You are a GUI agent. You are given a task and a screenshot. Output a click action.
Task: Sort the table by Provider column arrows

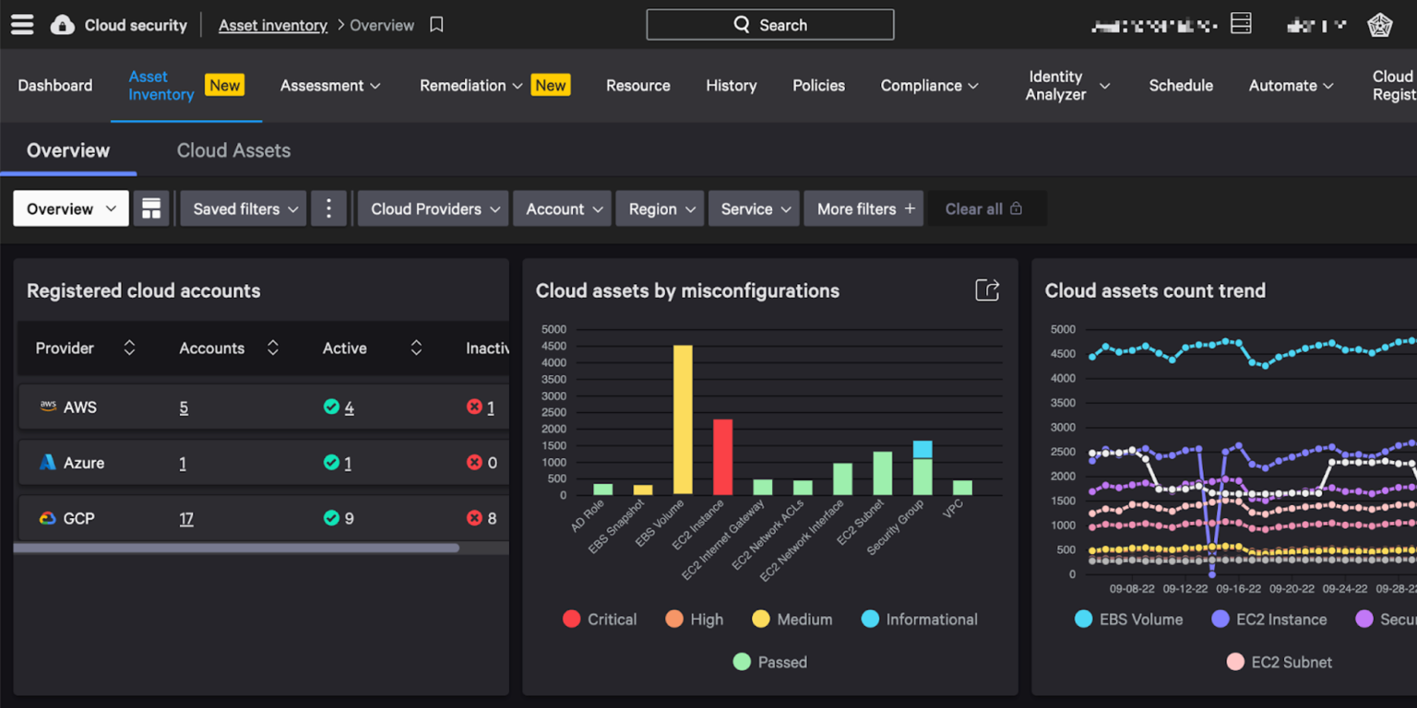[x=129, y=348]
